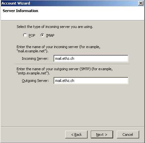
Task: Click the separator line between server sections
Action: click(72, 64)
